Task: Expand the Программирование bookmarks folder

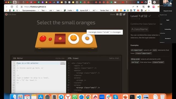Action: point(31,10)
